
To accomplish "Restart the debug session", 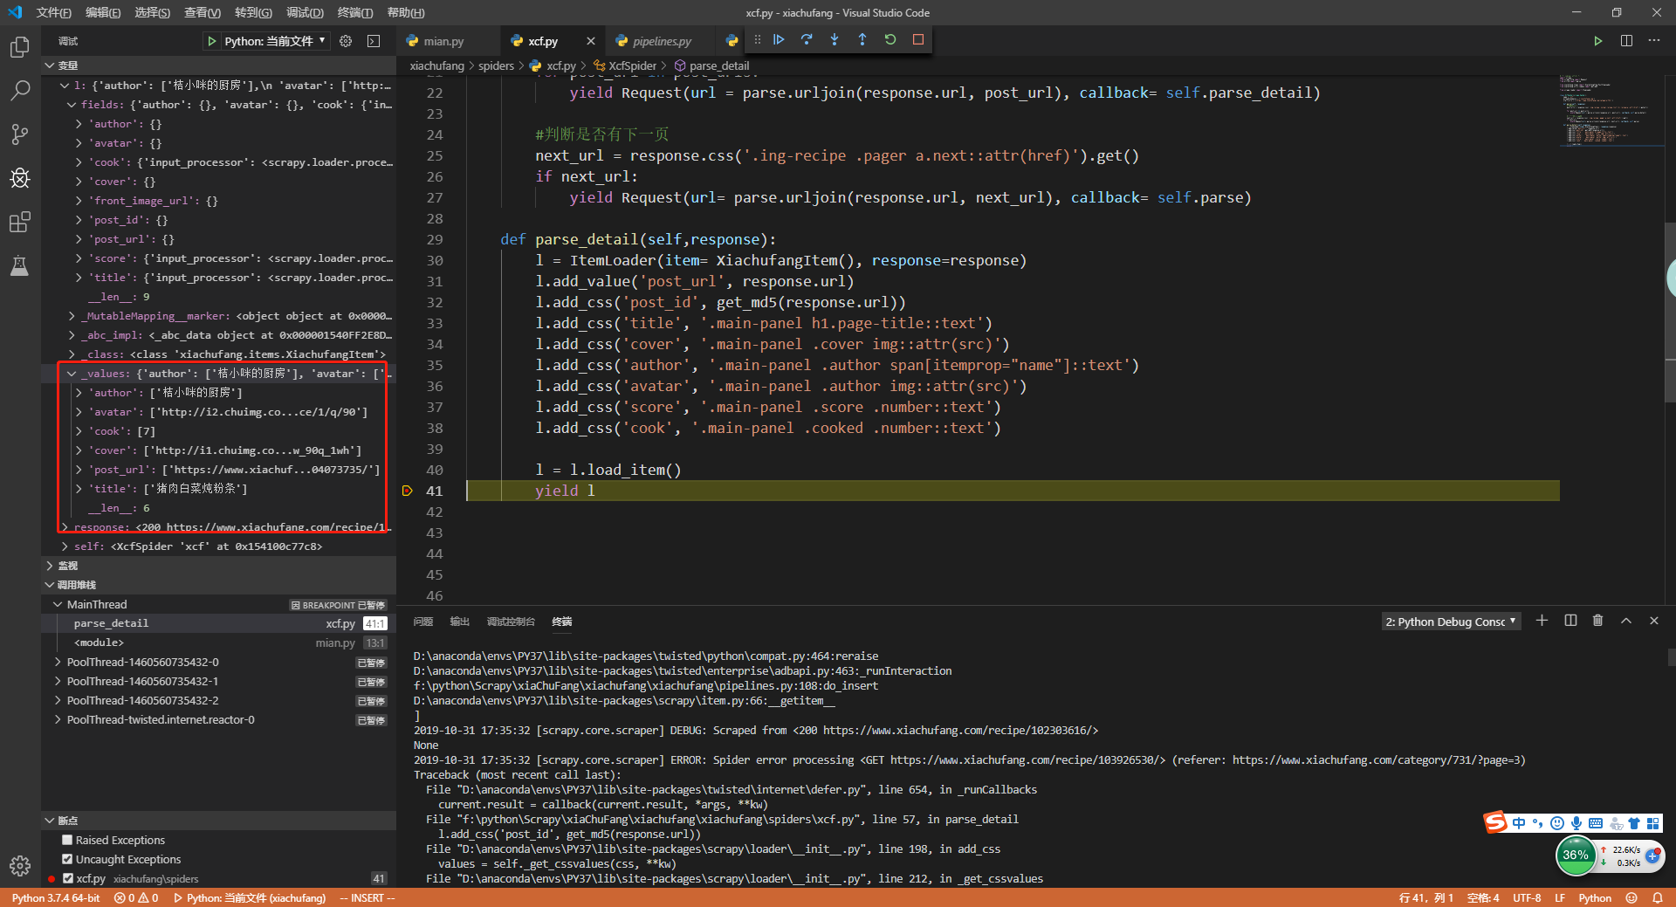I will coord(890,39).
